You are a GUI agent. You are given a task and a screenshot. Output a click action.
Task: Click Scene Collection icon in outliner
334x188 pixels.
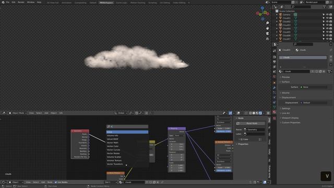click(x=277, y=11)
